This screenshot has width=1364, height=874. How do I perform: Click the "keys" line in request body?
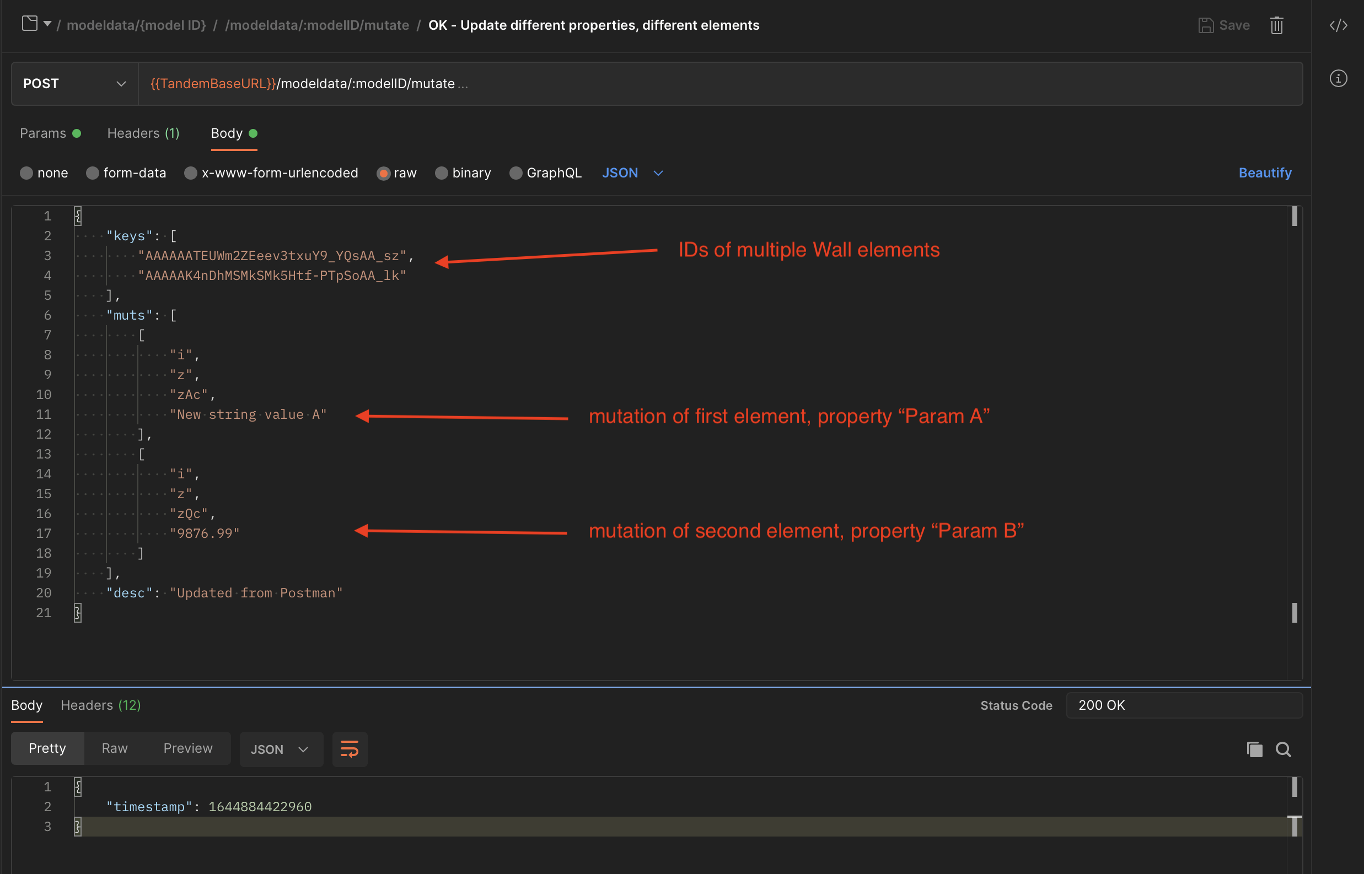[x=141, y=235]
